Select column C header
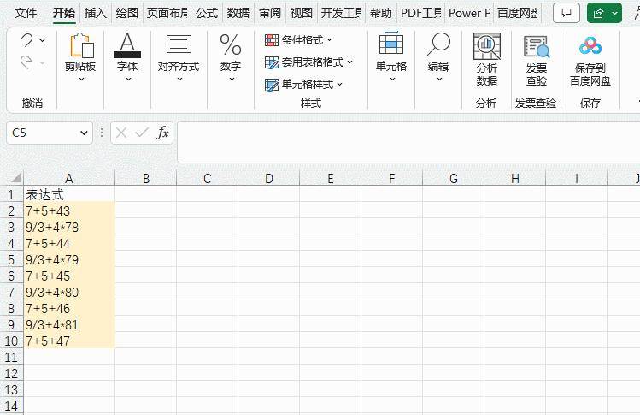 pos(208,178)
